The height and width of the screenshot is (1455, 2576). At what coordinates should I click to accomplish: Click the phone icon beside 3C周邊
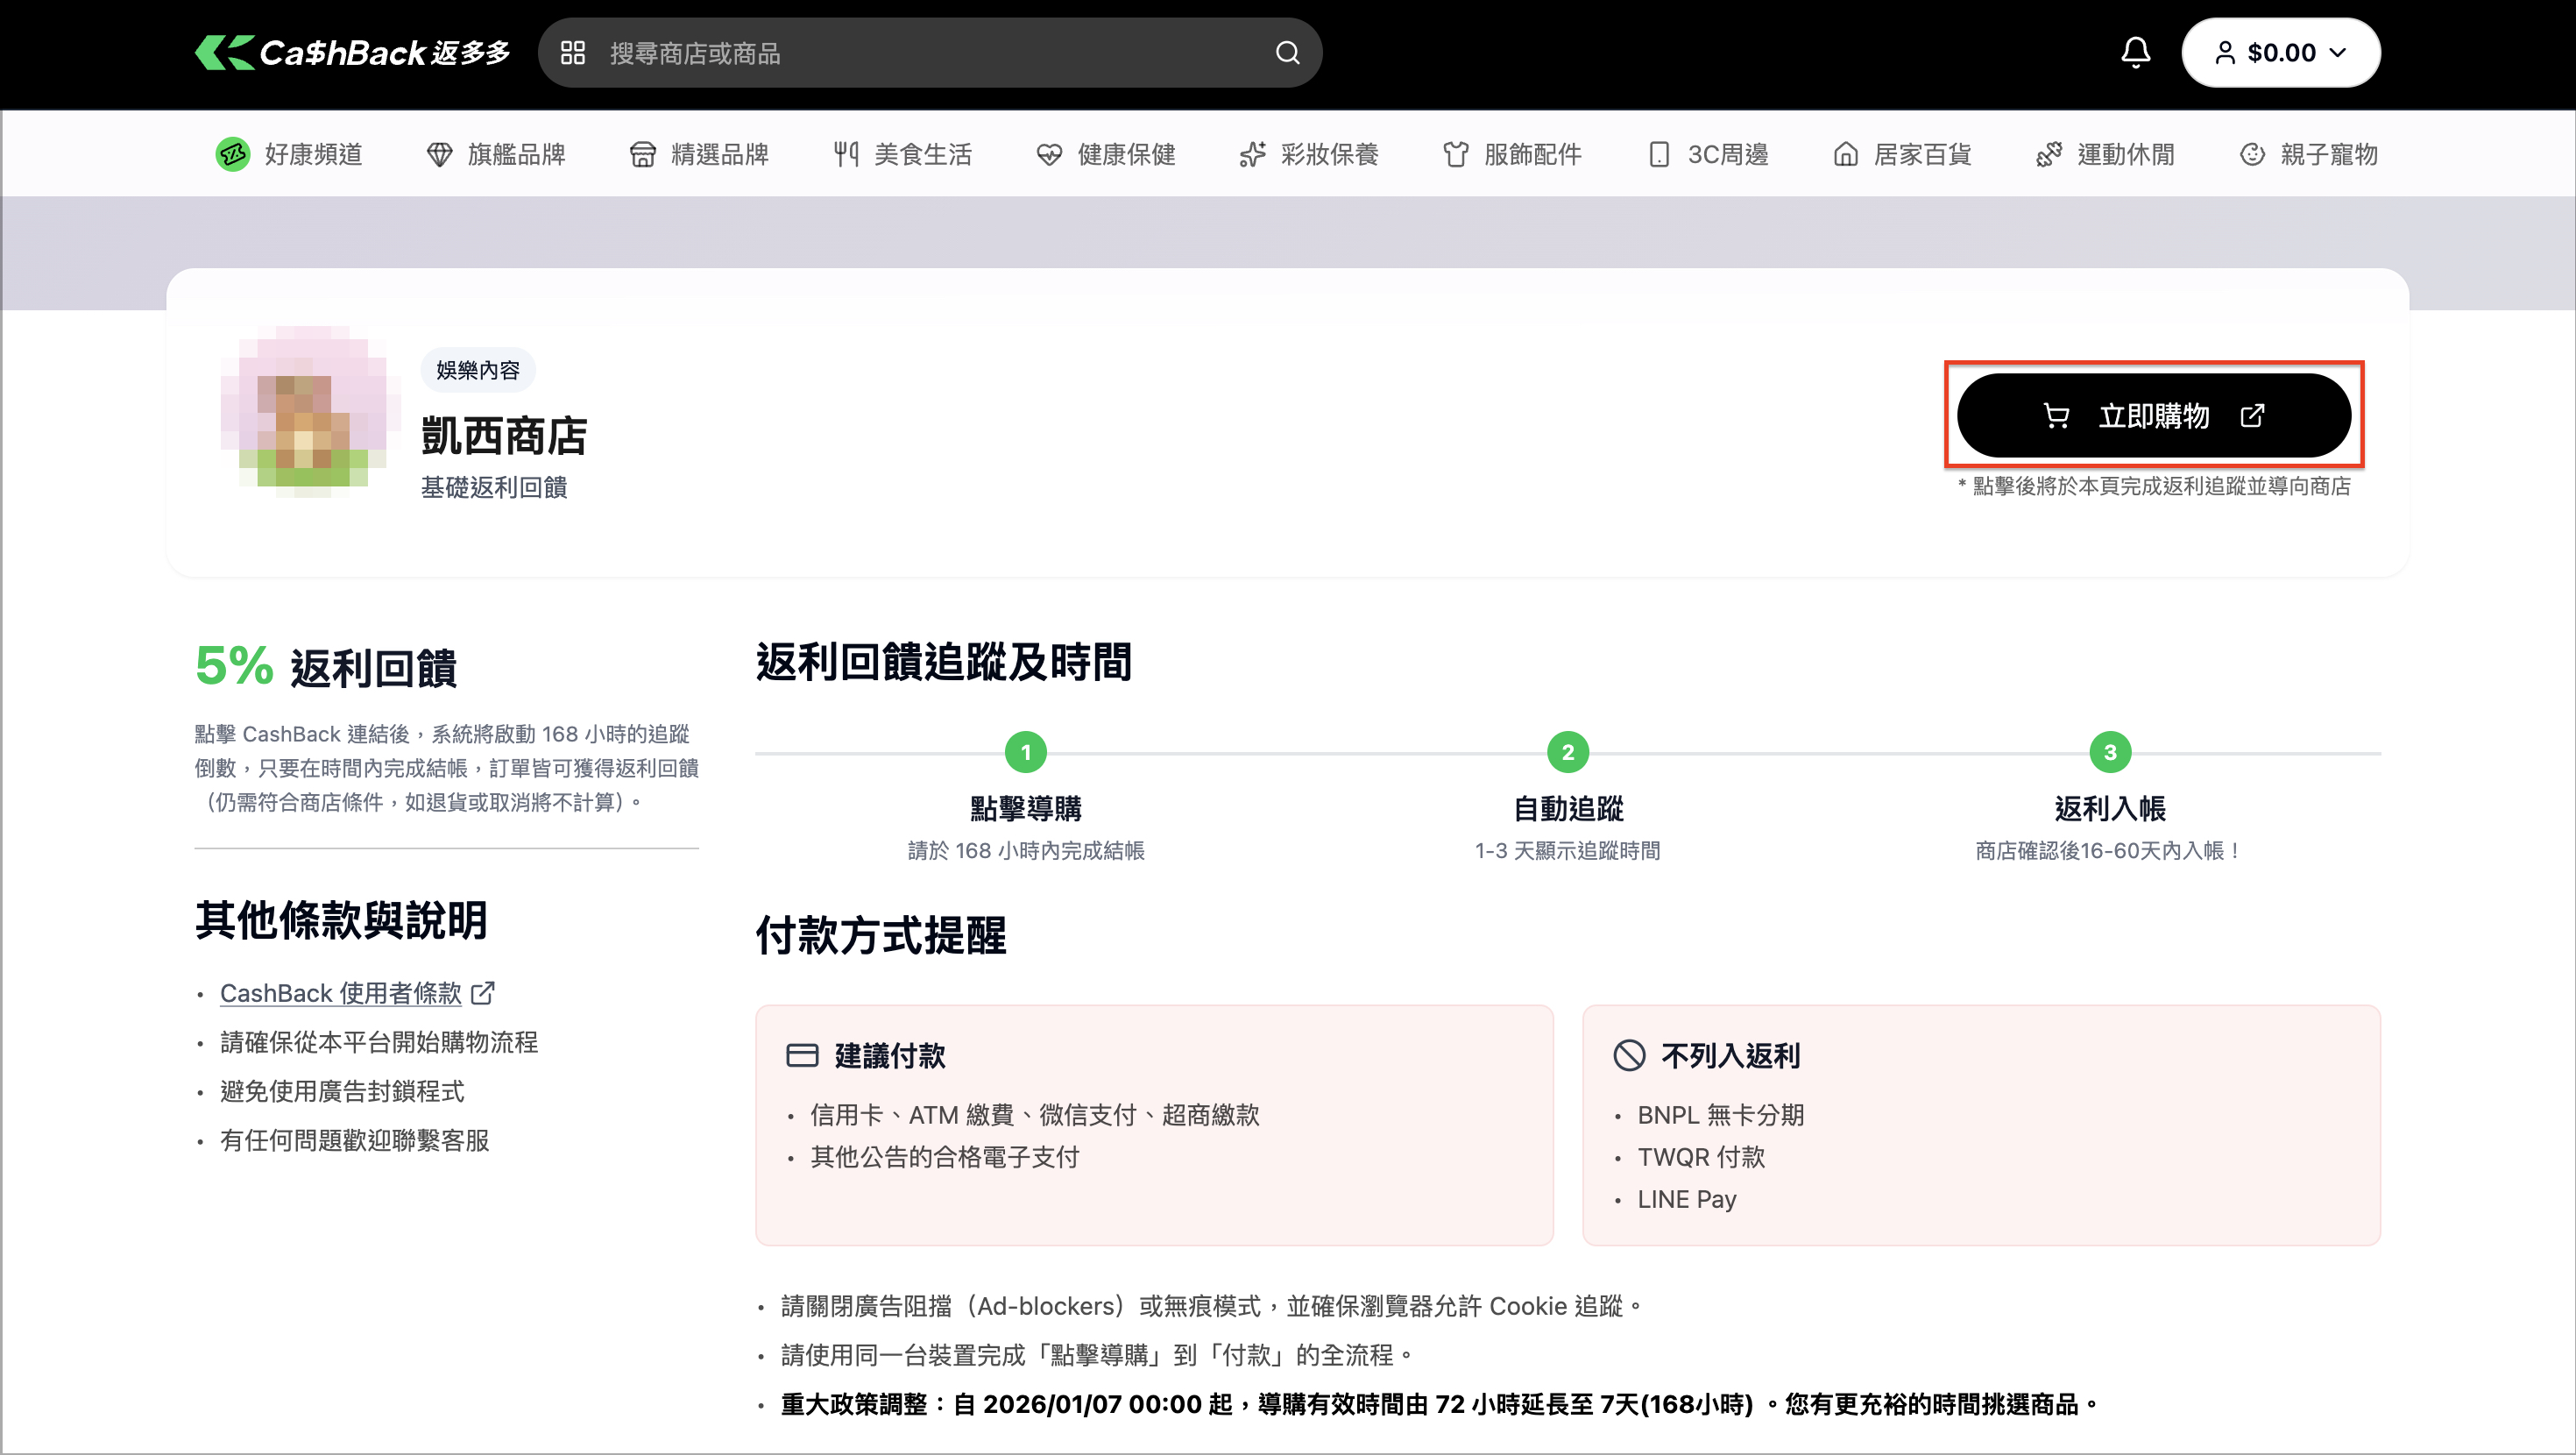coord(1659,154)
